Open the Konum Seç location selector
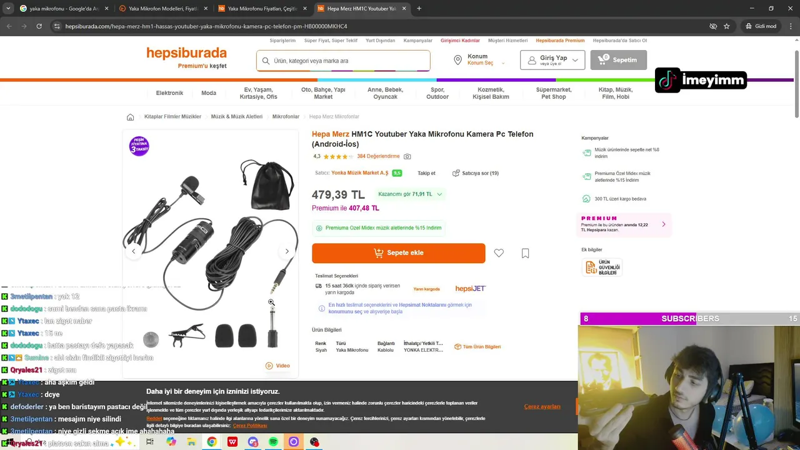Viewport: 800px width, 450px height. [x=474, y=60]
